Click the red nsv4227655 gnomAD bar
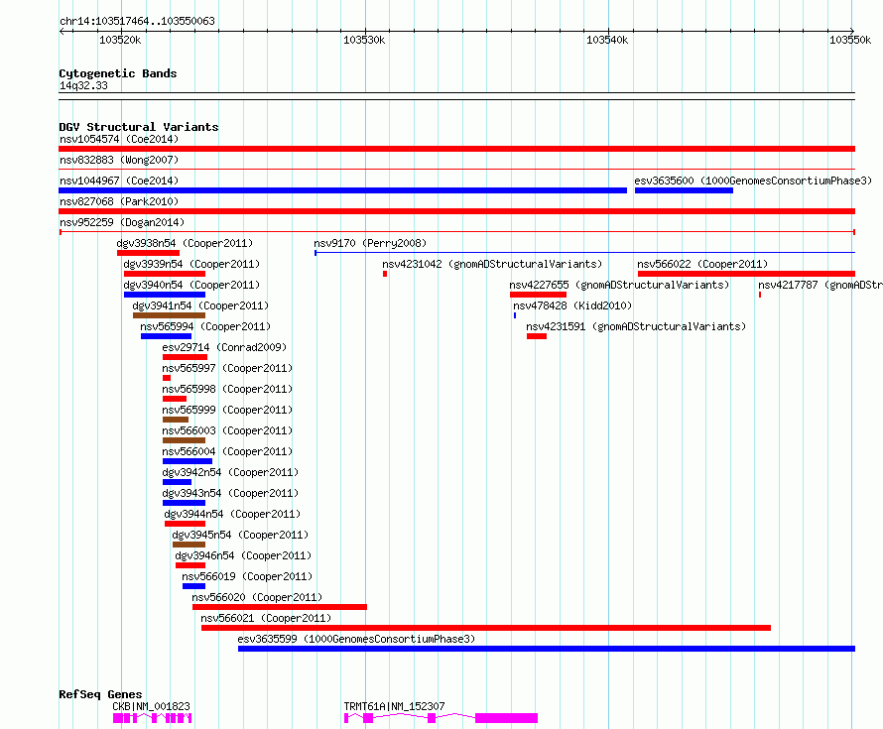Image resolution: width=883 pixels, height=729 pixels. click(539, 295)
